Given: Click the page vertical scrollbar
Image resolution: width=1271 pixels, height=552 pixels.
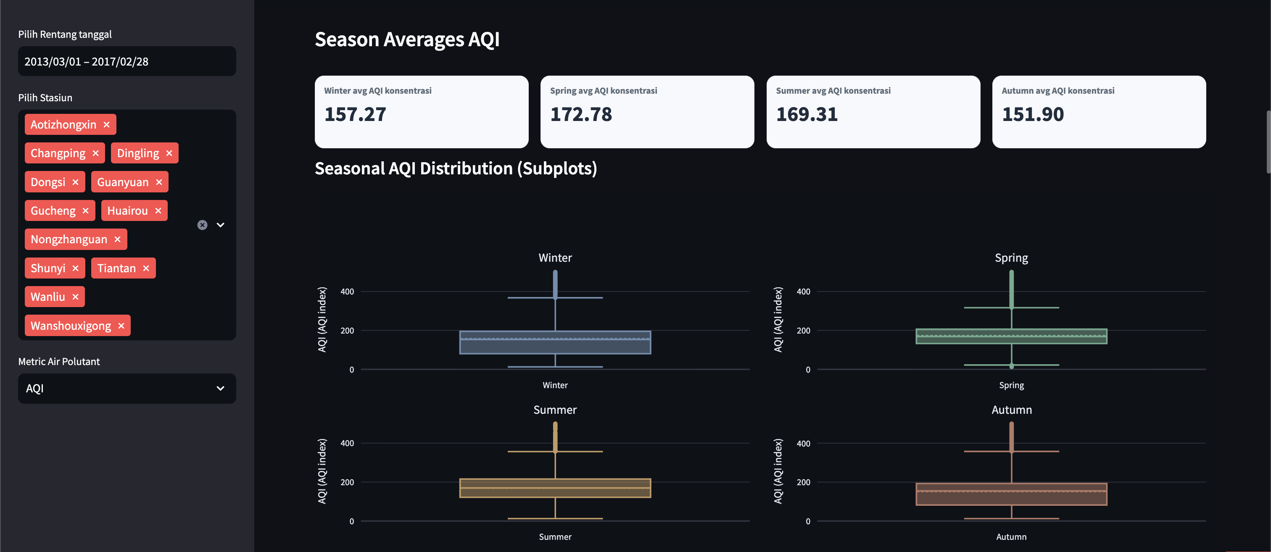Looking at the screenshot, I should click(1268, 142).
